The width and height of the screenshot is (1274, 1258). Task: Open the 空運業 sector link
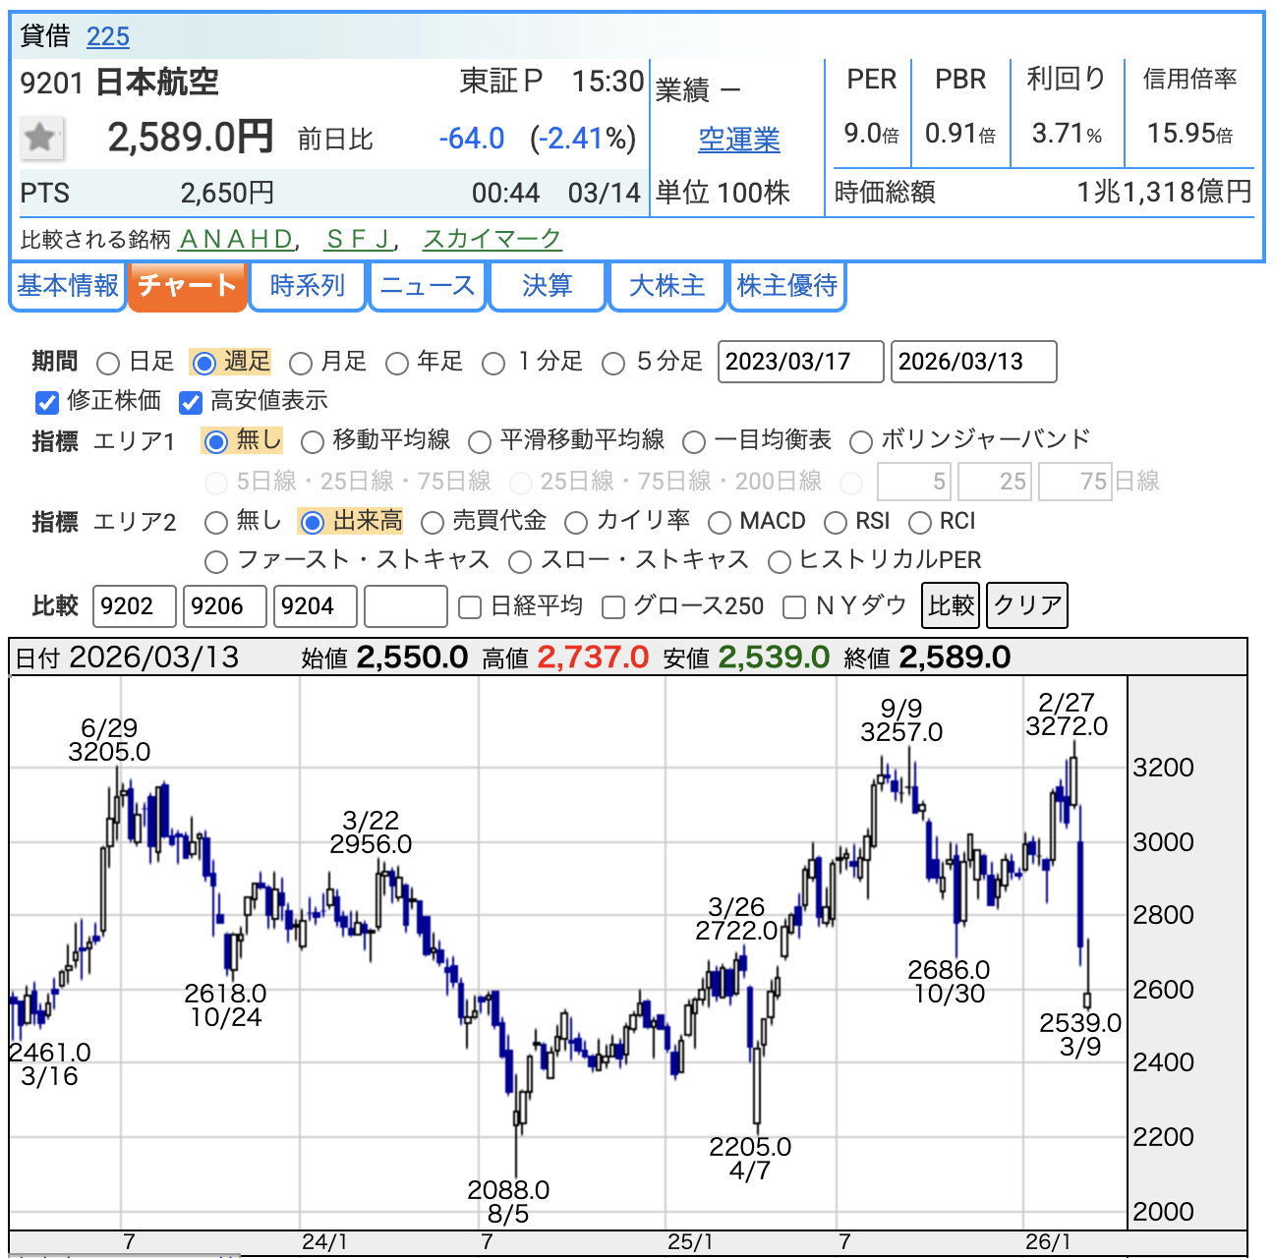point(738,141)
